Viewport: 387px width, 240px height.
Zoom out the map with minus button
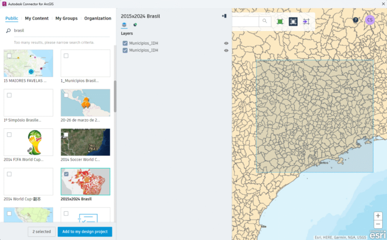tap(378, 224)
